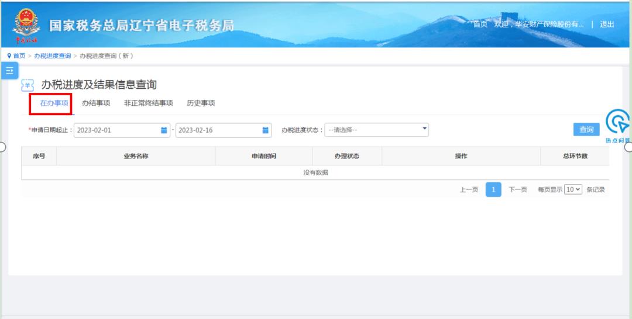This screenshot has height=319, width=632.
Task: Open the 非正常终结事项 tab
Action: pos(148,103)
